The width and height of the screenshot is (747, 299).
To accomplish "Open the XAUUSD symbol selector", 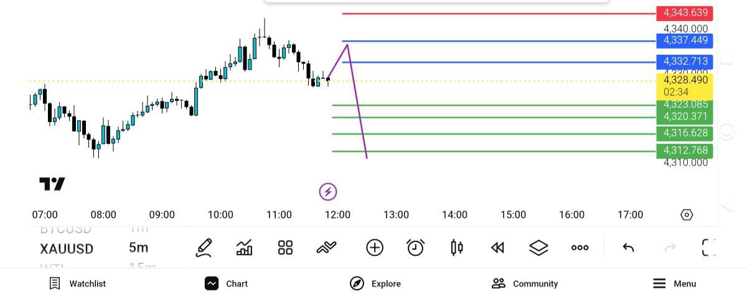I will tap(67, 249).
